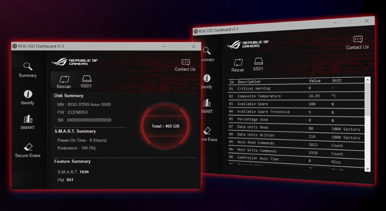Choose Secure Erase in the right window sidebar
The image size is (386, 211).
coord(208,134)
